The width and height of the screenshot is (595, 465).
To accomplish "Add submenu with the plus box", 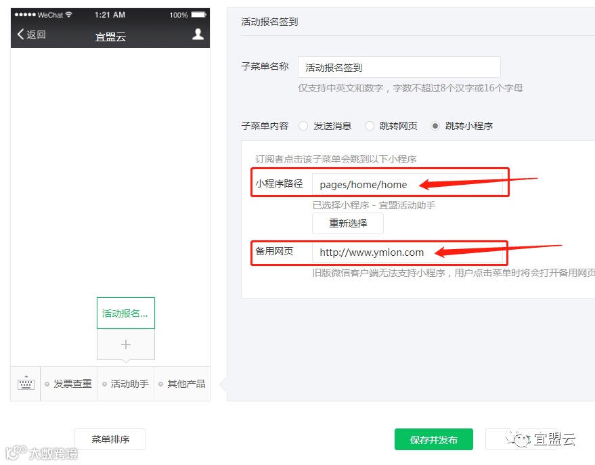I will coord(126,345).
